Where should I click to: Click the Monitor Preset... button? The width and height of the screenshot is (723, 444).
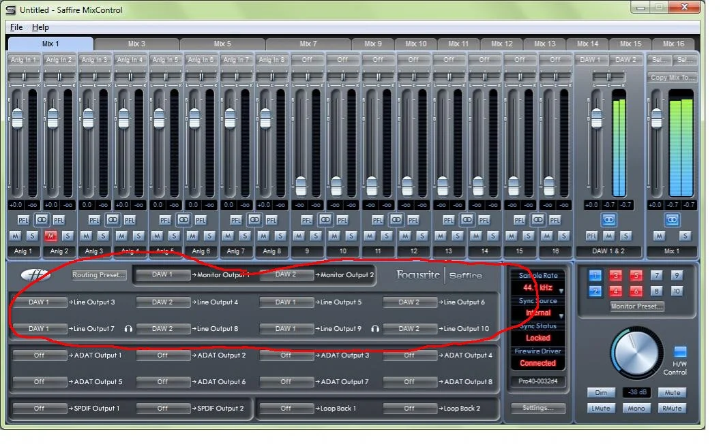(x=637, y=306)
